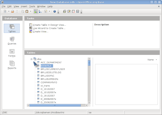
Task: Select BPLUSDELETELOG table
Action: tap(51, 73)
